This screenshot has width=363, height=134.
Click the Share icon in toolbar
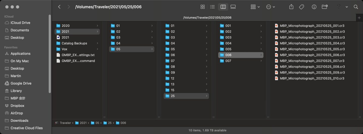pos(291,7)
